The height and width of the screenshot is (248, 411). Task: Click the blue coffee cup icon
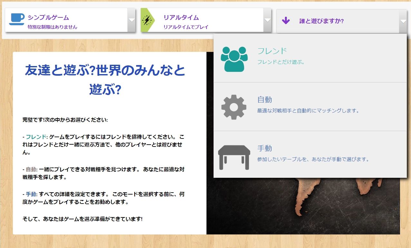[x=17, y=19]
